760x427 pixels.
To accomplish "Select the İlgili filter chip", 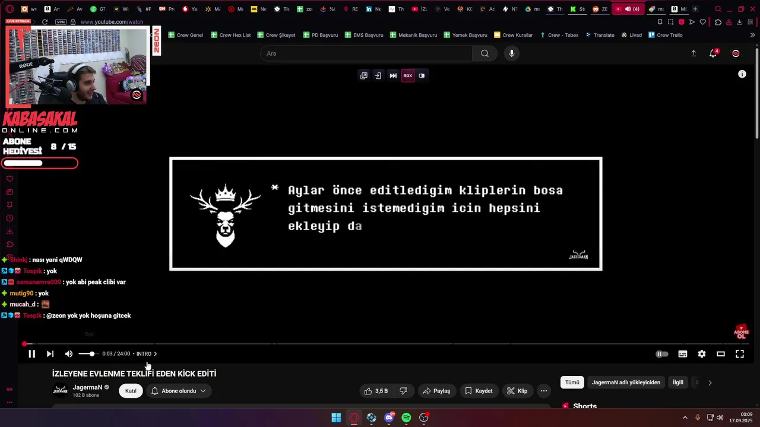I will [x=678, y=383].
